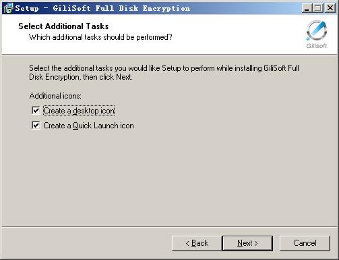Viewport: 339px width, 260px height.
Task: Minimize the setup window
Action: point(307,8)
